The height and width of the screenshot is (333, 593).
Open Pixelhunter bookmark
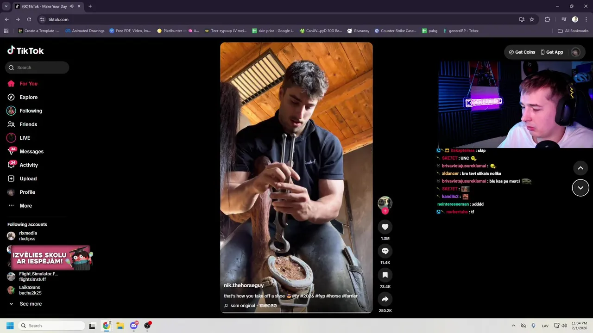[x=178, y=31]
